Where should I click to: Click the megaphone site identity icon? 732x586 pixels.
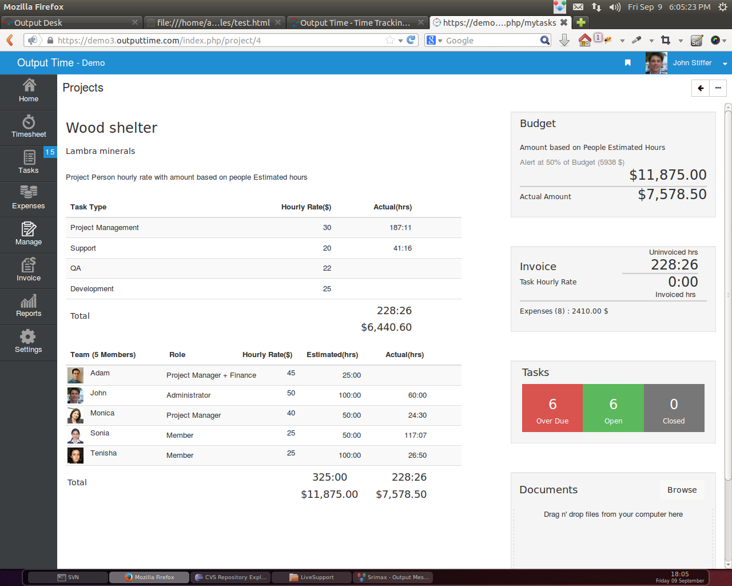click(x=33, y=40)
